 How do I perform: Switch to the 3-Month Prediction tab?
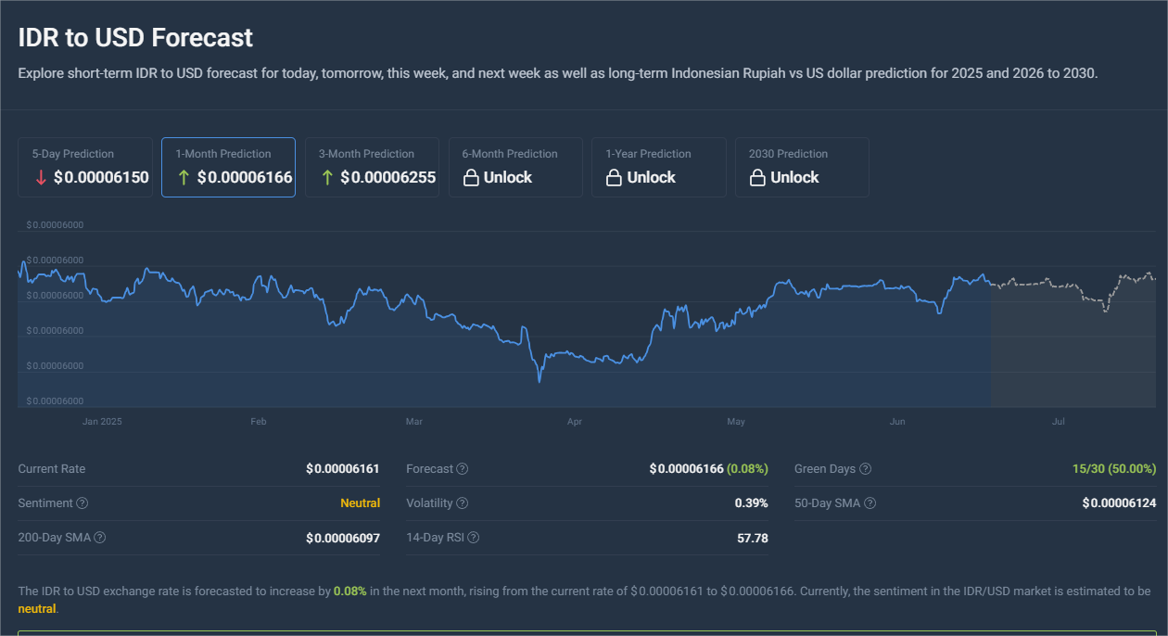click(x=372, y=167)
